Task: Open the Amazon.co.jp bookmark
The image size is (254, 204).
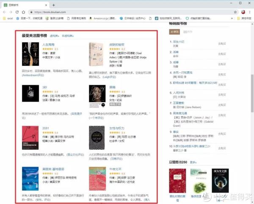Action: pos(103,19)
